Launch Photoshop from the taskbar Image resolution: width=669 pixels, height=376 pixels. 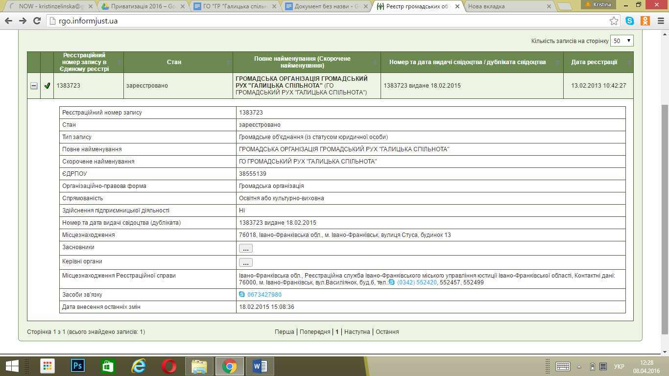78,366
